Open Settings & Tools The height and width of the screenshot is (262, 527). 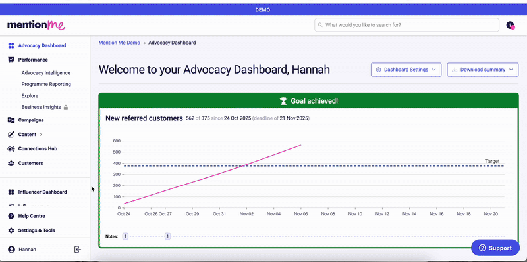(37, 230)
